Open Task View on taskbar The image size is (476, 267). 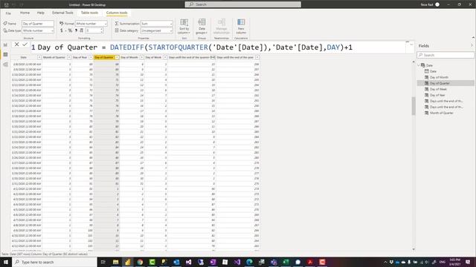(x=103, y=262)
